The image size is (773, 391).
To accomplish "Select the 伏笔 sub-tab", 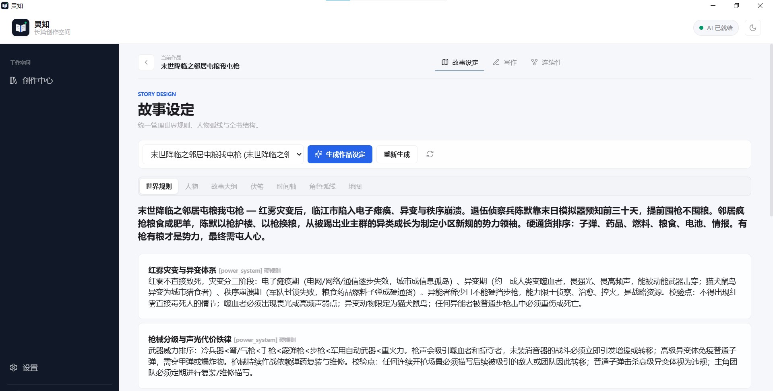I will [x=257, y=186].
